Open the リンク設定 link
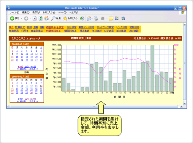The height and width of the screenshot is (143, 193). click(x=122, y=27)
